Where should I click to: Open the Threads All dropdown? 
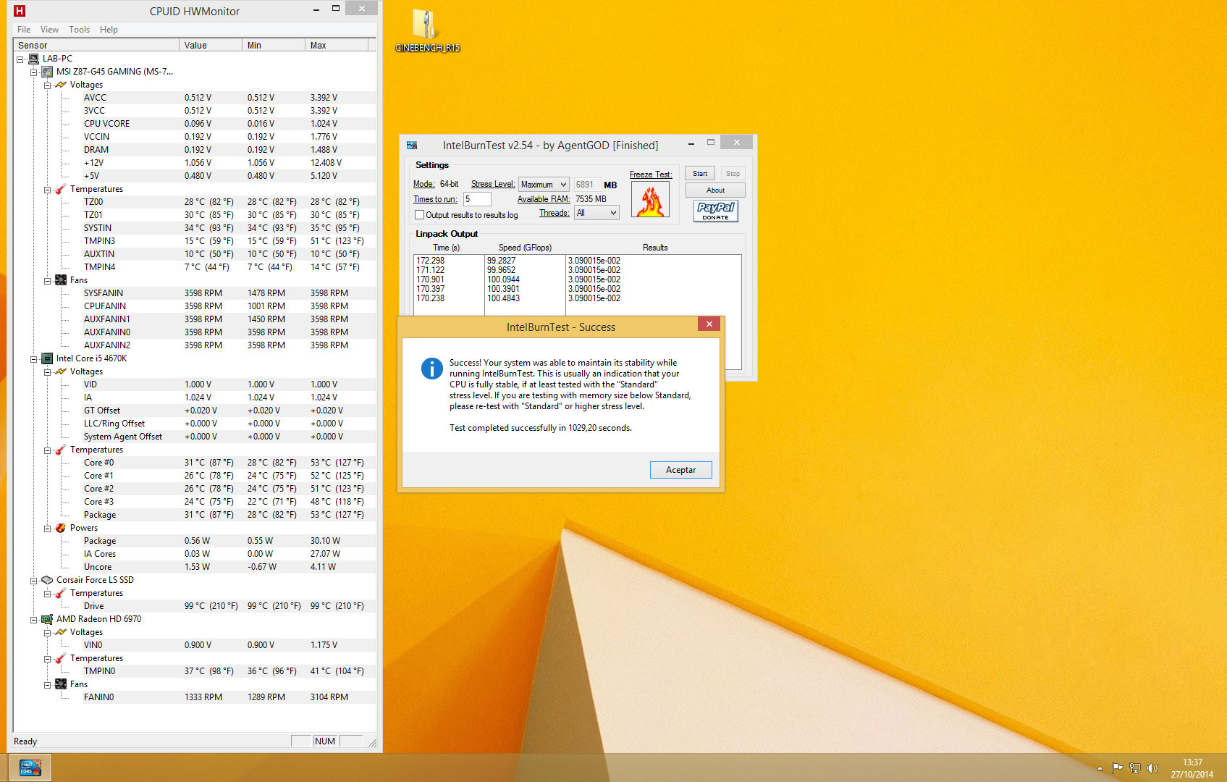pyautogui.click(x=597, y=213)
